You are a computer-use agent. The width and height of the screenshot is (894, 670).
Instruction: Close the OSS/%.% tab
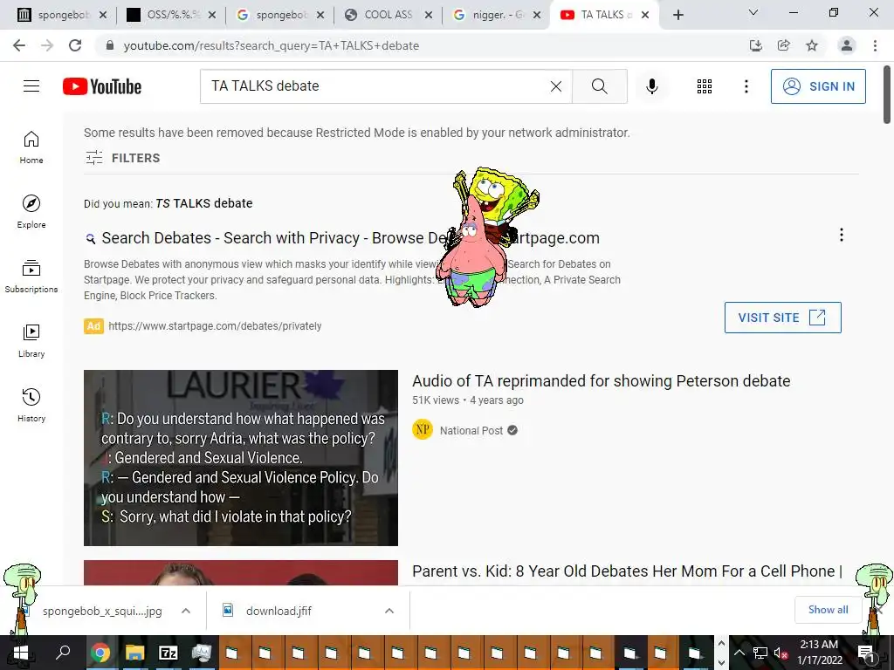pyautogui.click(x=212, y=15)
